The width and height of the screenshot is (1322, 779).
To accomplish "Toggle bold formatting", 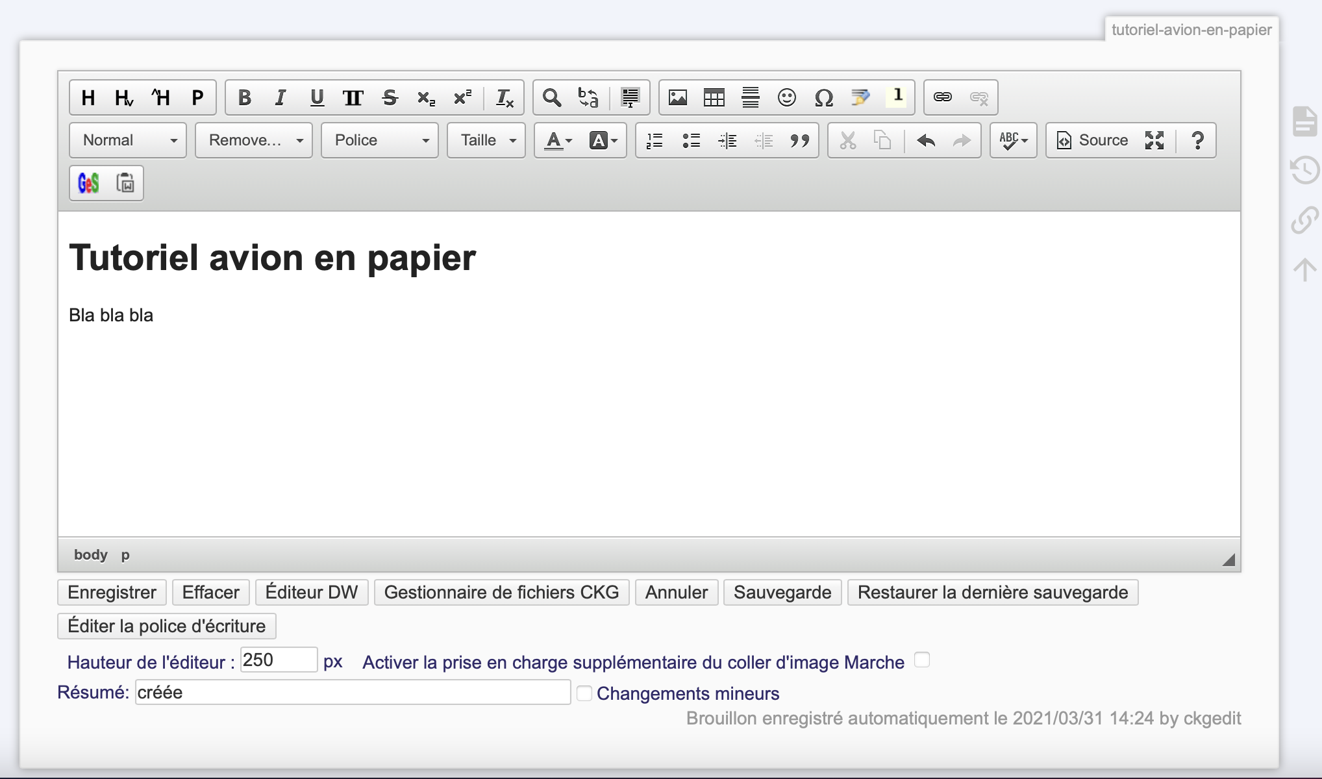I will [x=244, y=97].
